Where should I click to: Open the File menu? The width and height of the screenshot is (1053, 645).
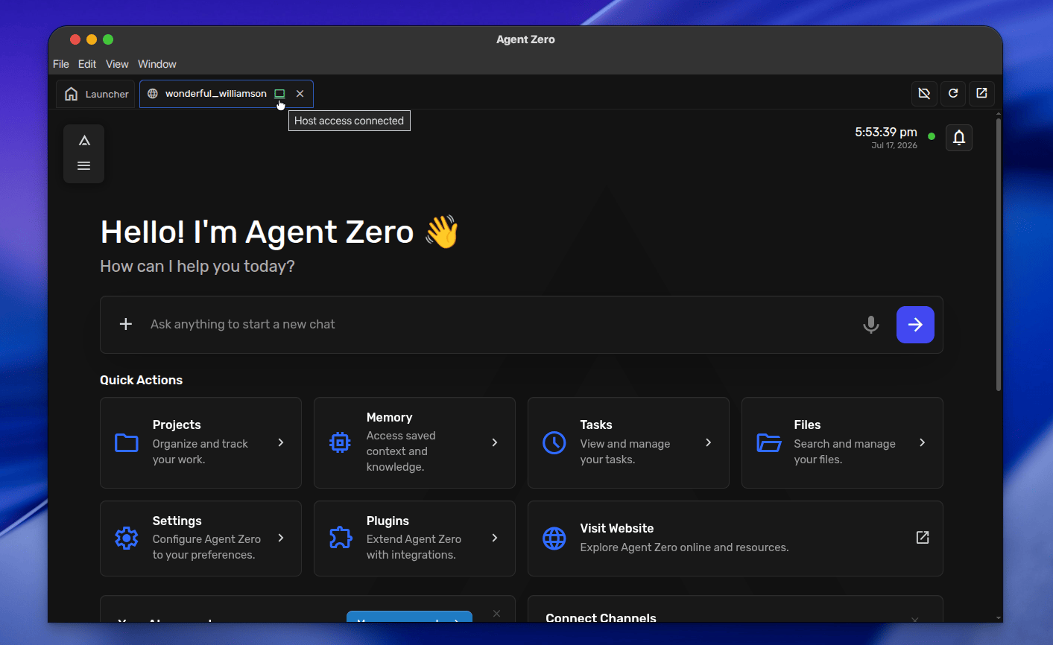61,64
